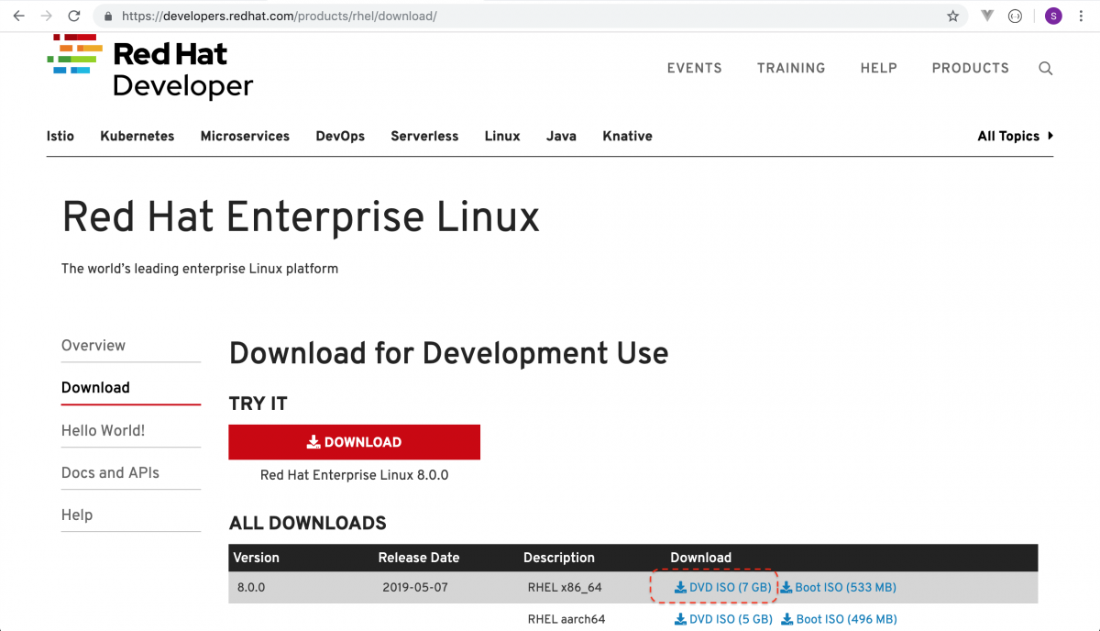1100x631 pixels.
Task: Go back using the browser back arrow
Action: (x=20, y=16)
